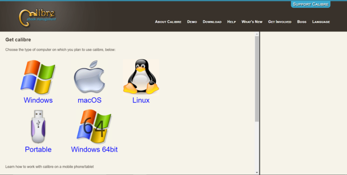Open the macOS text link
347x175 pixels.
point(90,100)
